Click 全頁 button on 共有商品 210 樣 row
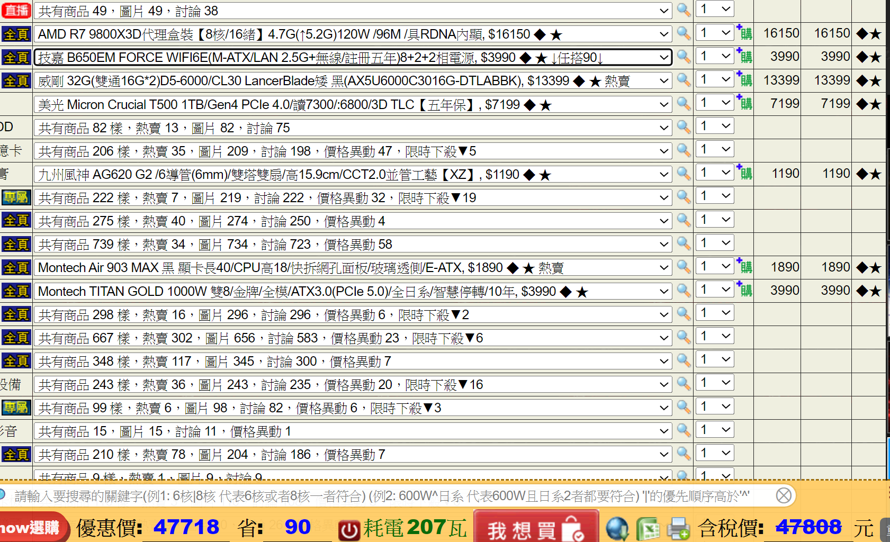This screenshot has height=542, width=890. click(x=16, y=455)
